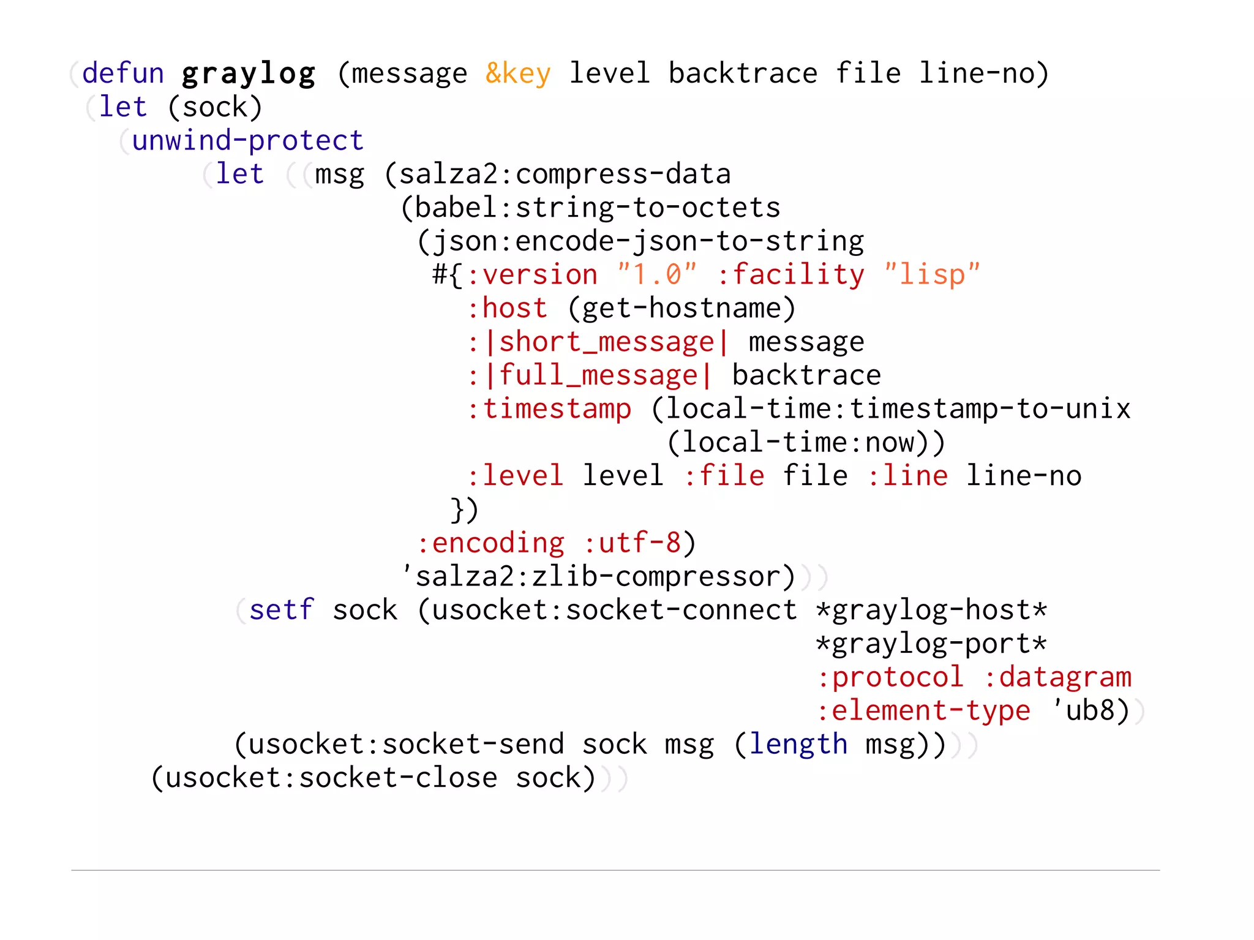
Task: Click local-time:timestamp-to-unix function
Action: point(898,408)
